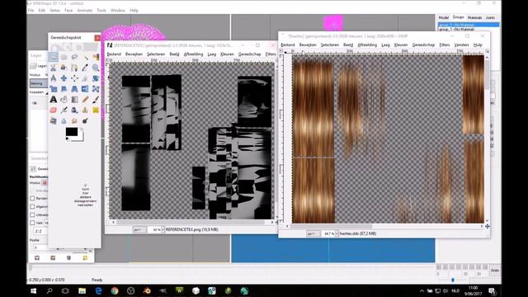Select the Free Select lasso tool

coord(74,57)
